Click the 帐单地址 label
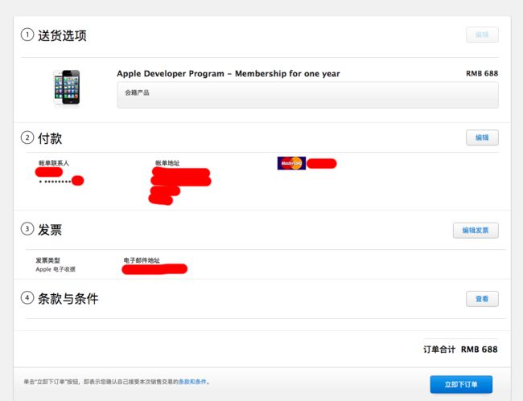The image size is (523, 401). [x=167, y=163]
